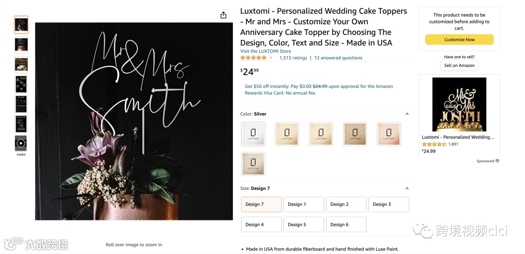Viewport: 525px width, 254px height.
Task: Click the five-star rating icons
Action: click(253, 58)
